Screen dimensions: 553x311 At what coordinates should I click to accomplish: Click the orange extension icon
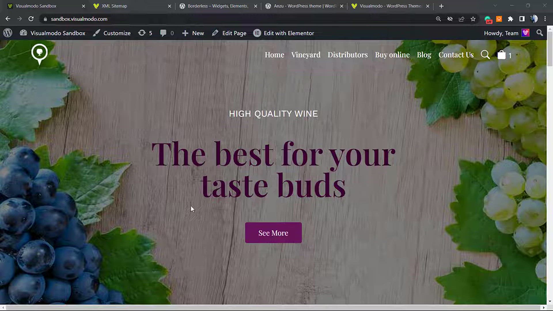(499, 19)
